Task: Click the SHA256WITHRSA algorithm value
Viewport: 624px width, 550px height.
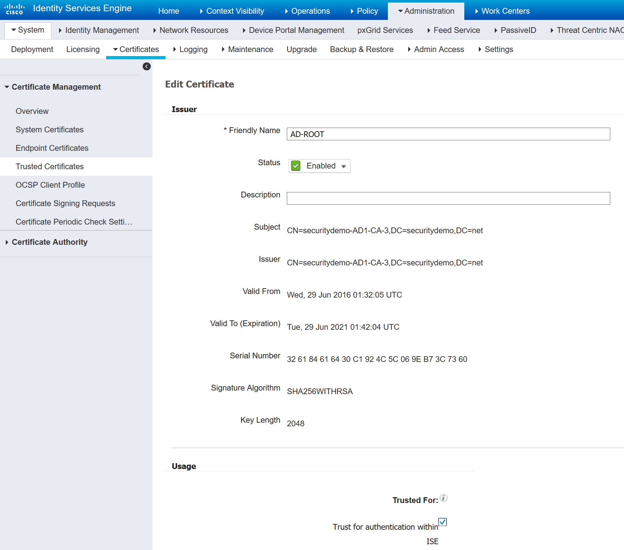Action: pos(320,392)
